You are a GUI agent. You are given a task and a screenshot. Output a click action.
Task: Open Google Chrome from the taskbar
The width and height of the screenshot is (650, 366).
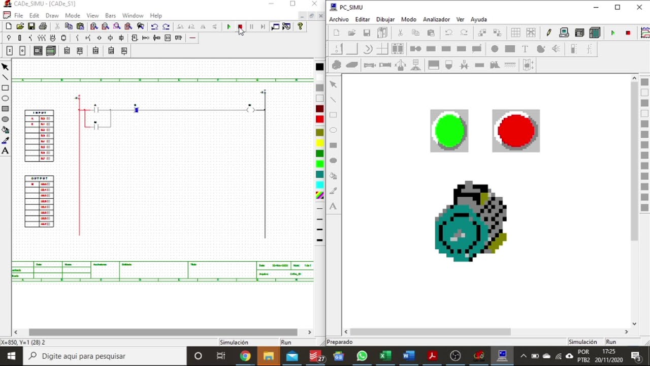245,356
